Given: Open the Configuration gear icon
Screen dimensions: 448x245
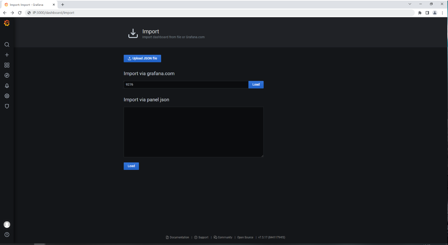Looking at the screenshot, I should pos(7,96).
